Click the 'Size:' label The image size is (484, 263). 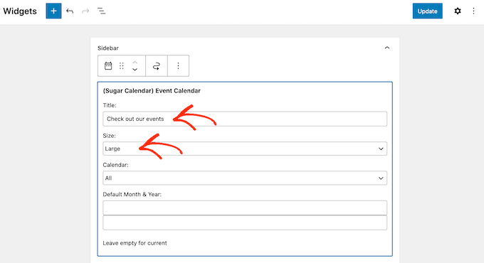click(109, 136)
